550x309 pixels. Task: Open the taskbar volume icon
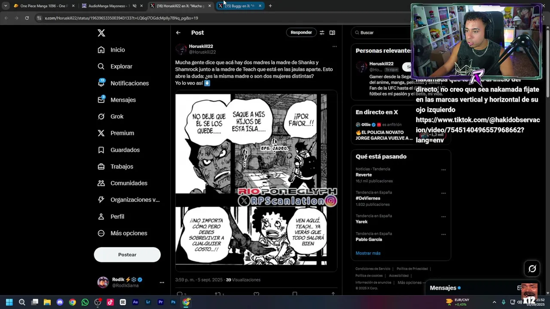519,302
